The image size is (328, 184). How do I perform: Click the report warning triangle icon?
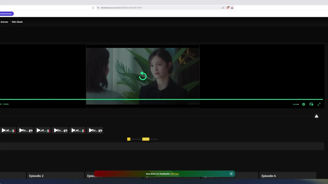(316, 116)
